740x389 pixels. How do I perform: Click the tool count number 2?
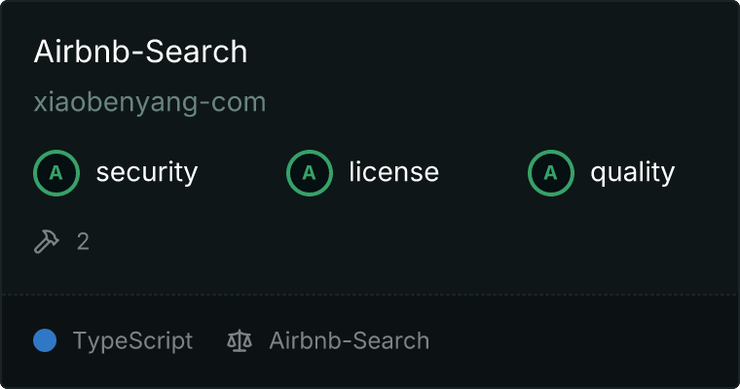click(x=83, y=241)
